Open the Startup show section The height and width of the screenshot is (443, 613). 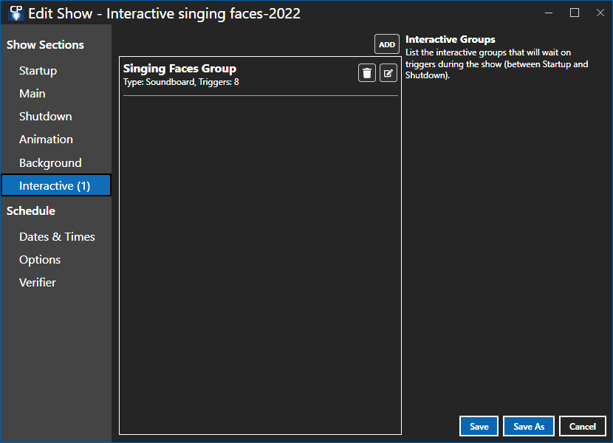38,71
